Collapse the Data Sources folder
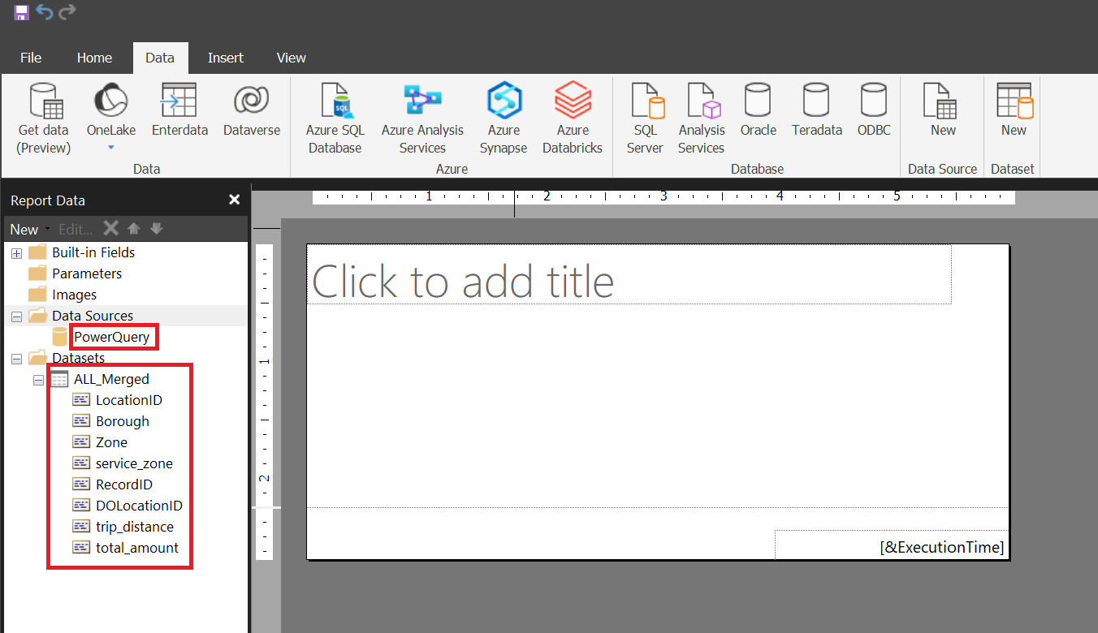Image resolution: width=1098 pixels, height=633 pixels. pyautogui.click(x=16, y=316)
